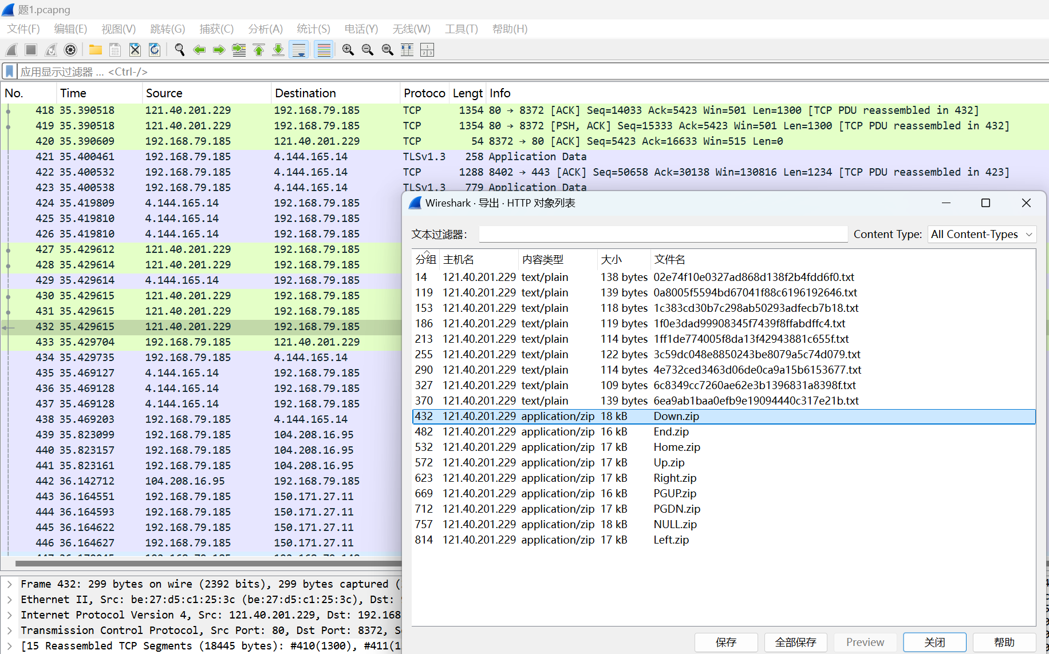Click the display filter input field
1049x654 pixels.
pos(533,72)
